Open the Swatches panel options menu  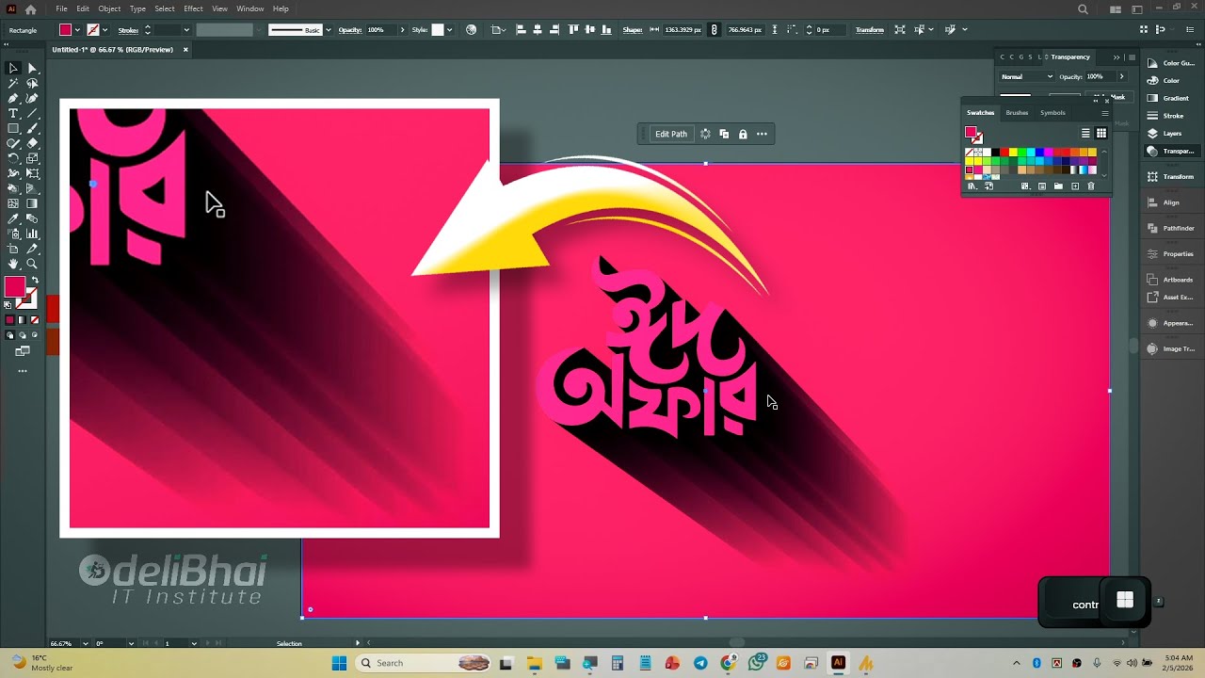1105,113
